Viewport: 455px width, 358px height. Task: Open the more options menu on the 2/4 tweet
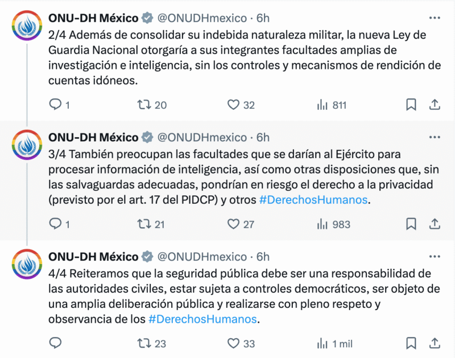pyautogui.click(x=435, y=18)
